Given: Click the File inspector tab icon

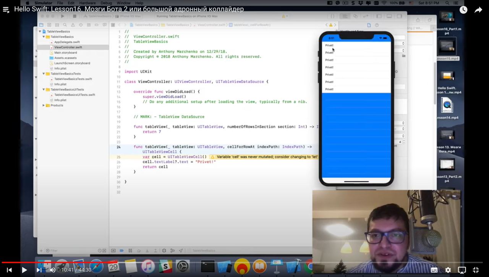Looking at the screenshot, I should coord(369,25).
